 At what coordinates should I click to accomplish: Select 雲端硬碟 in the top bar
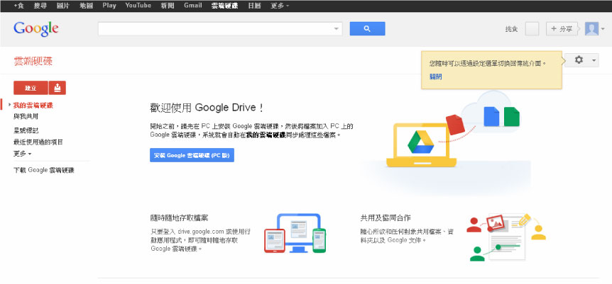tap(224, 6)
